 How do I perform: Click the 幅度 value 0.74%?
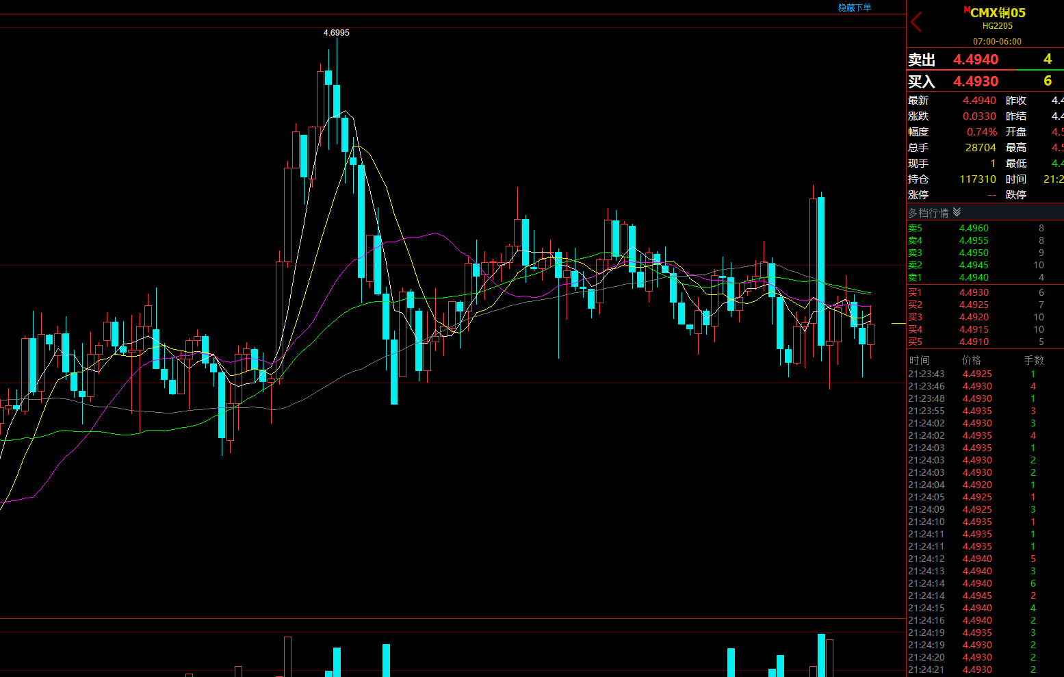tap(982, 132)
